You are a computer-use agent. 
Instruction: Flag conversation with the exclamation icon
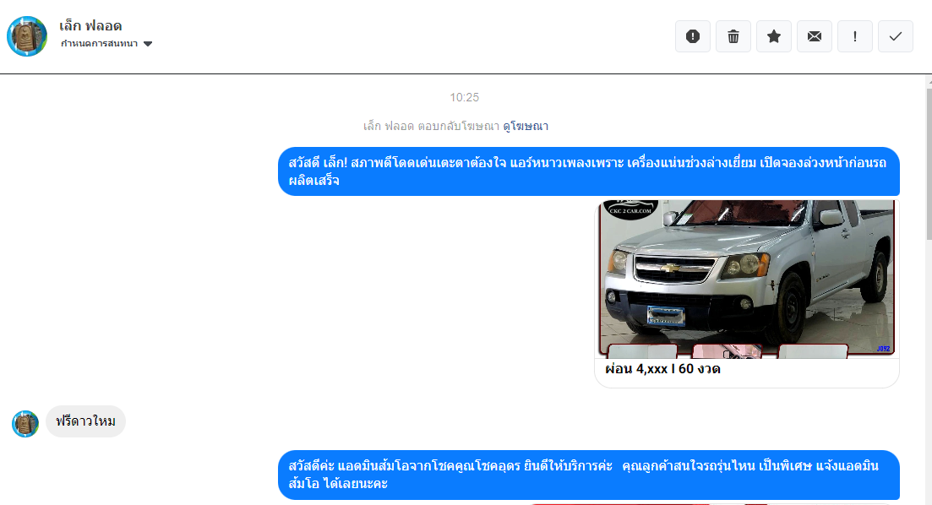click(x=855, y=36)
